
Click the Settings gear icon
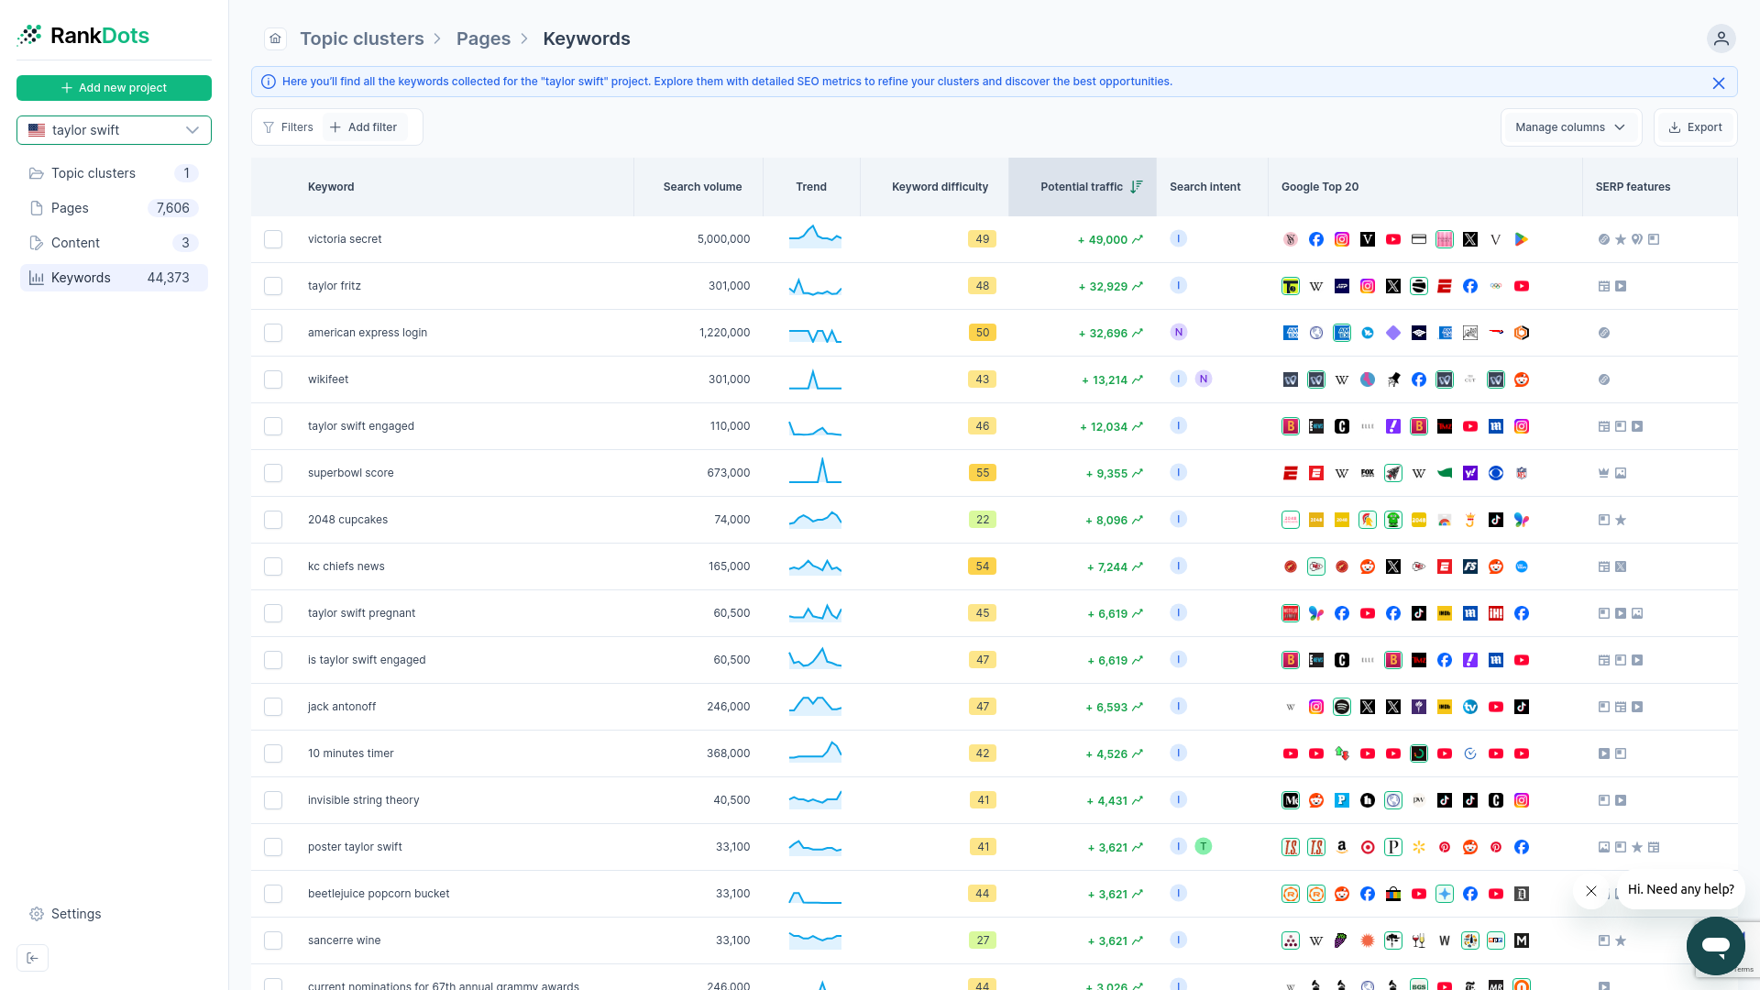37,914
